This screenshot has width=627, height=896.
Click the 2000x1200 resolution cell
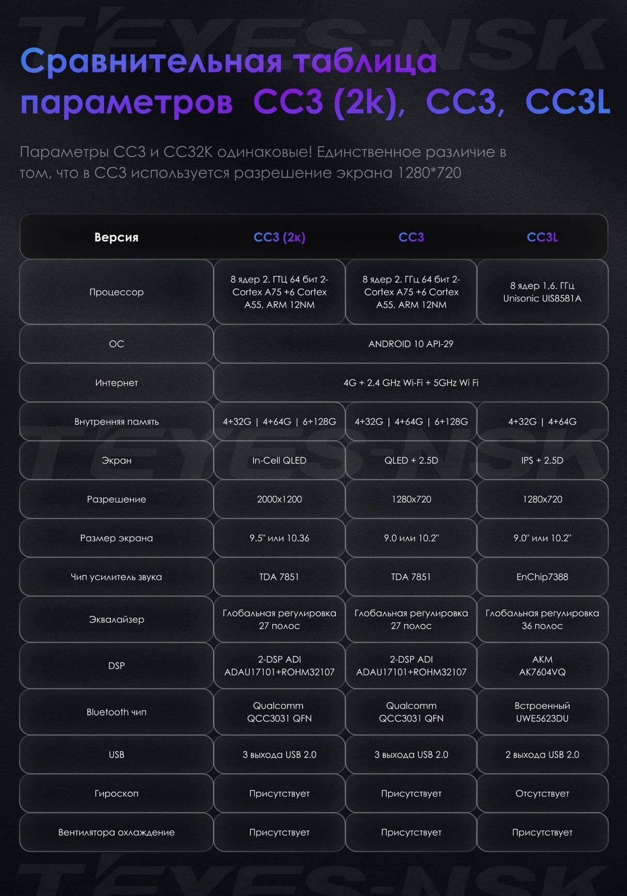[x=279, y=499]
